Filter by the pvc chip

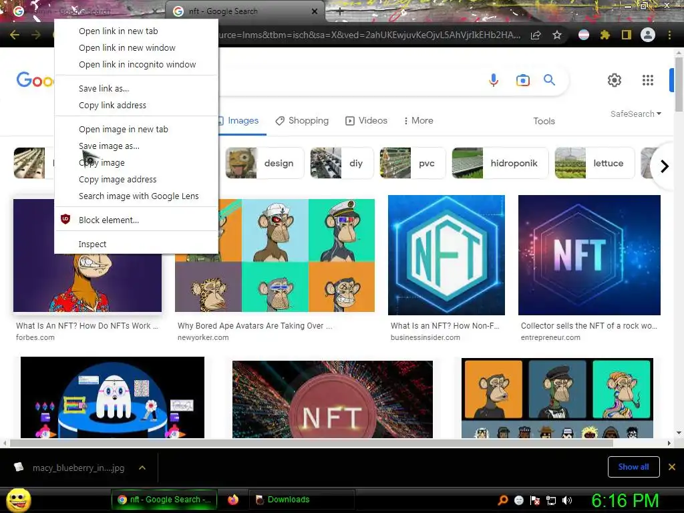pos(413,163)
